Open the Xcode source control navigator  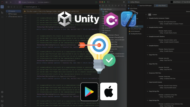[103, 6]
